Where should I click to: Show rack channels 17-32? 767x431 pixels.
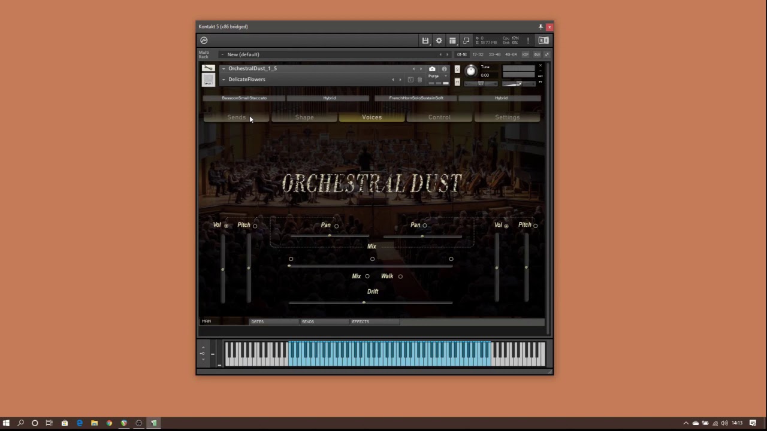click(x=478, y=54)
